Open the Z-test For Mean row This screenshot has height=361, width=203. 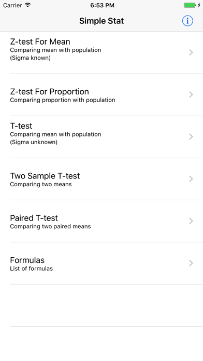click(102, 52)
